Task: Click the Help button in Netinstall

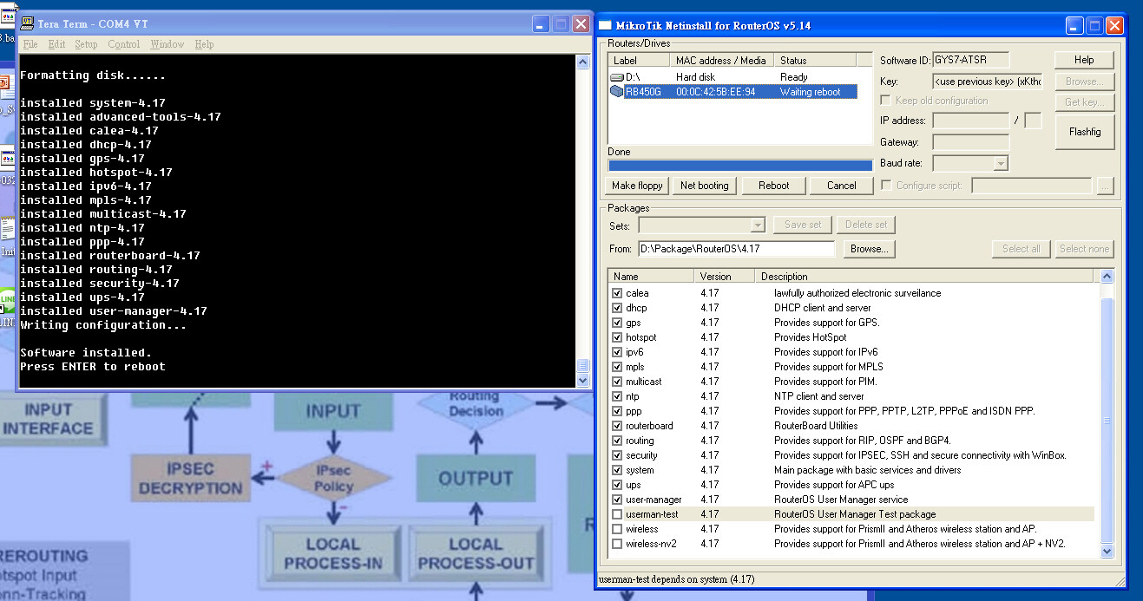Action: point(1084,60)
